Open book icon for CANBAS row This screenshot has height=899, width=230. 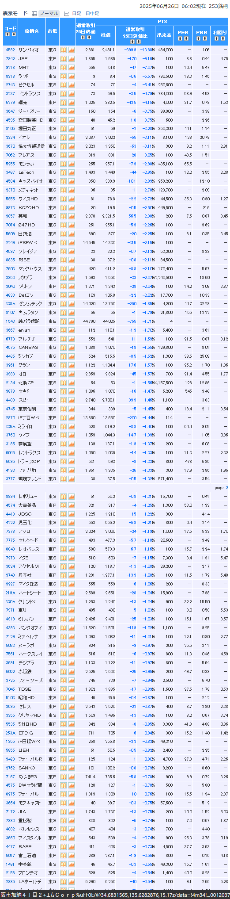coord(63,347)
